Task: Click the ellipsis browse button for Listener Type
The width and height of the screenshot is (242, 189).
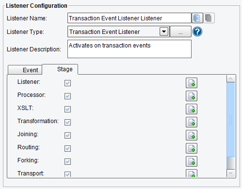Action: [x=180, y=31]
